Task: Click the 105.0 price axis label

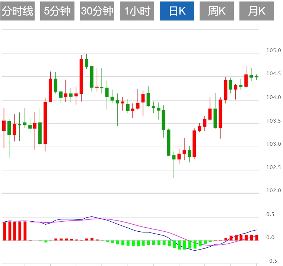Action: 274,50
